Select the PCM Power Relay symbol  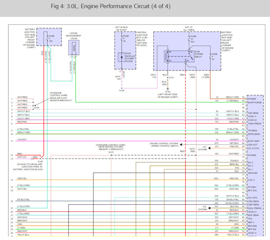tap(178, 56)
